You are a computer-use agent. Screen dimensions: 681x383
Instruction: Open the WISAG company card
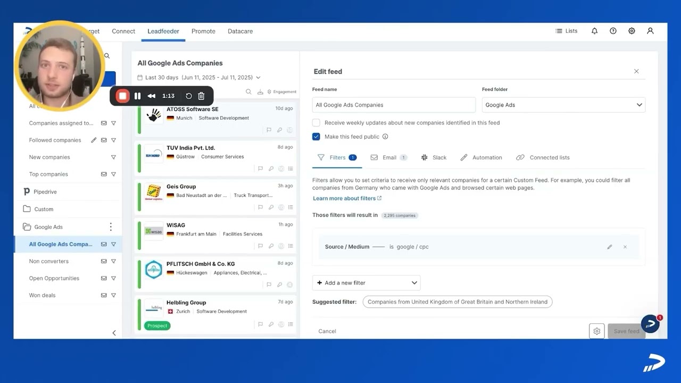216,235
